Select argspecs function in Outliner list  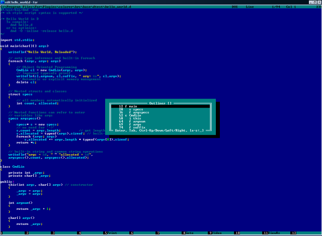160,112
